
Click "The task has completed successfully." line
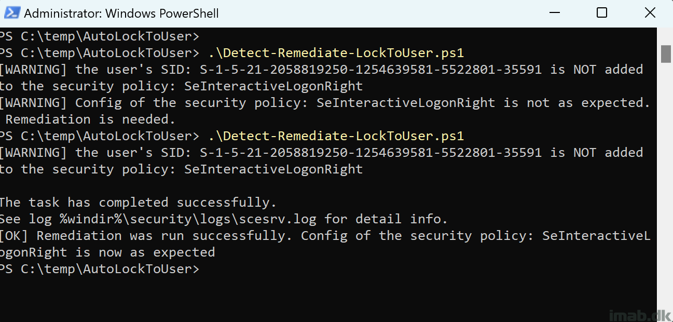pos(138,203)
